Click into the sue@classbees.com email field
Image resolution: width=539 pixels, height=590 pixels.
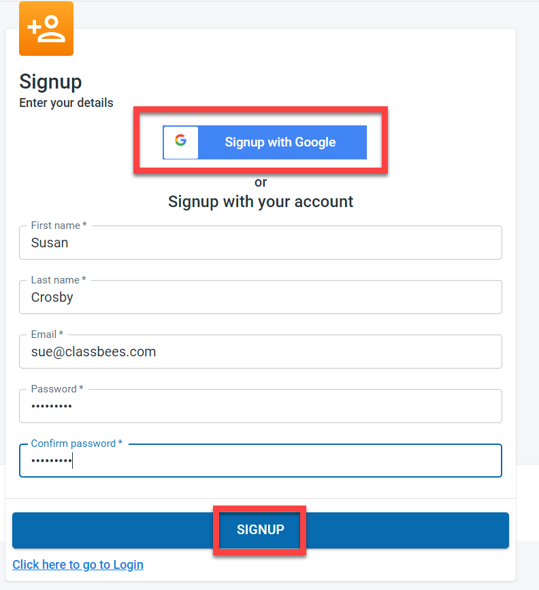pos(261,352)
